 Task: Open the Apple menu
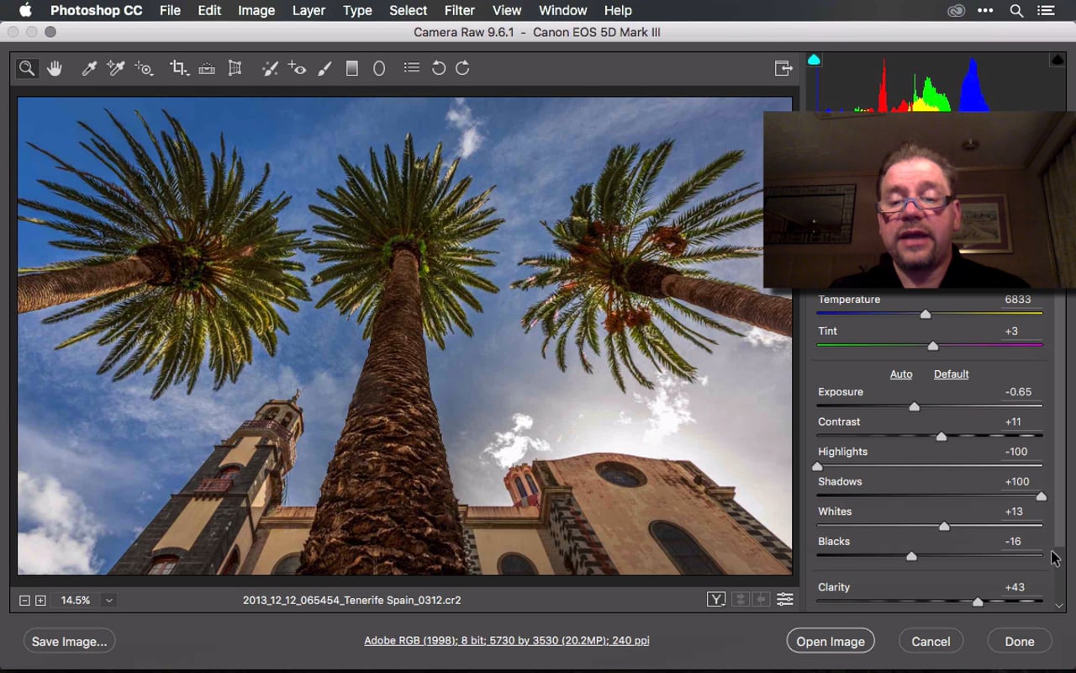coord(24,10)
